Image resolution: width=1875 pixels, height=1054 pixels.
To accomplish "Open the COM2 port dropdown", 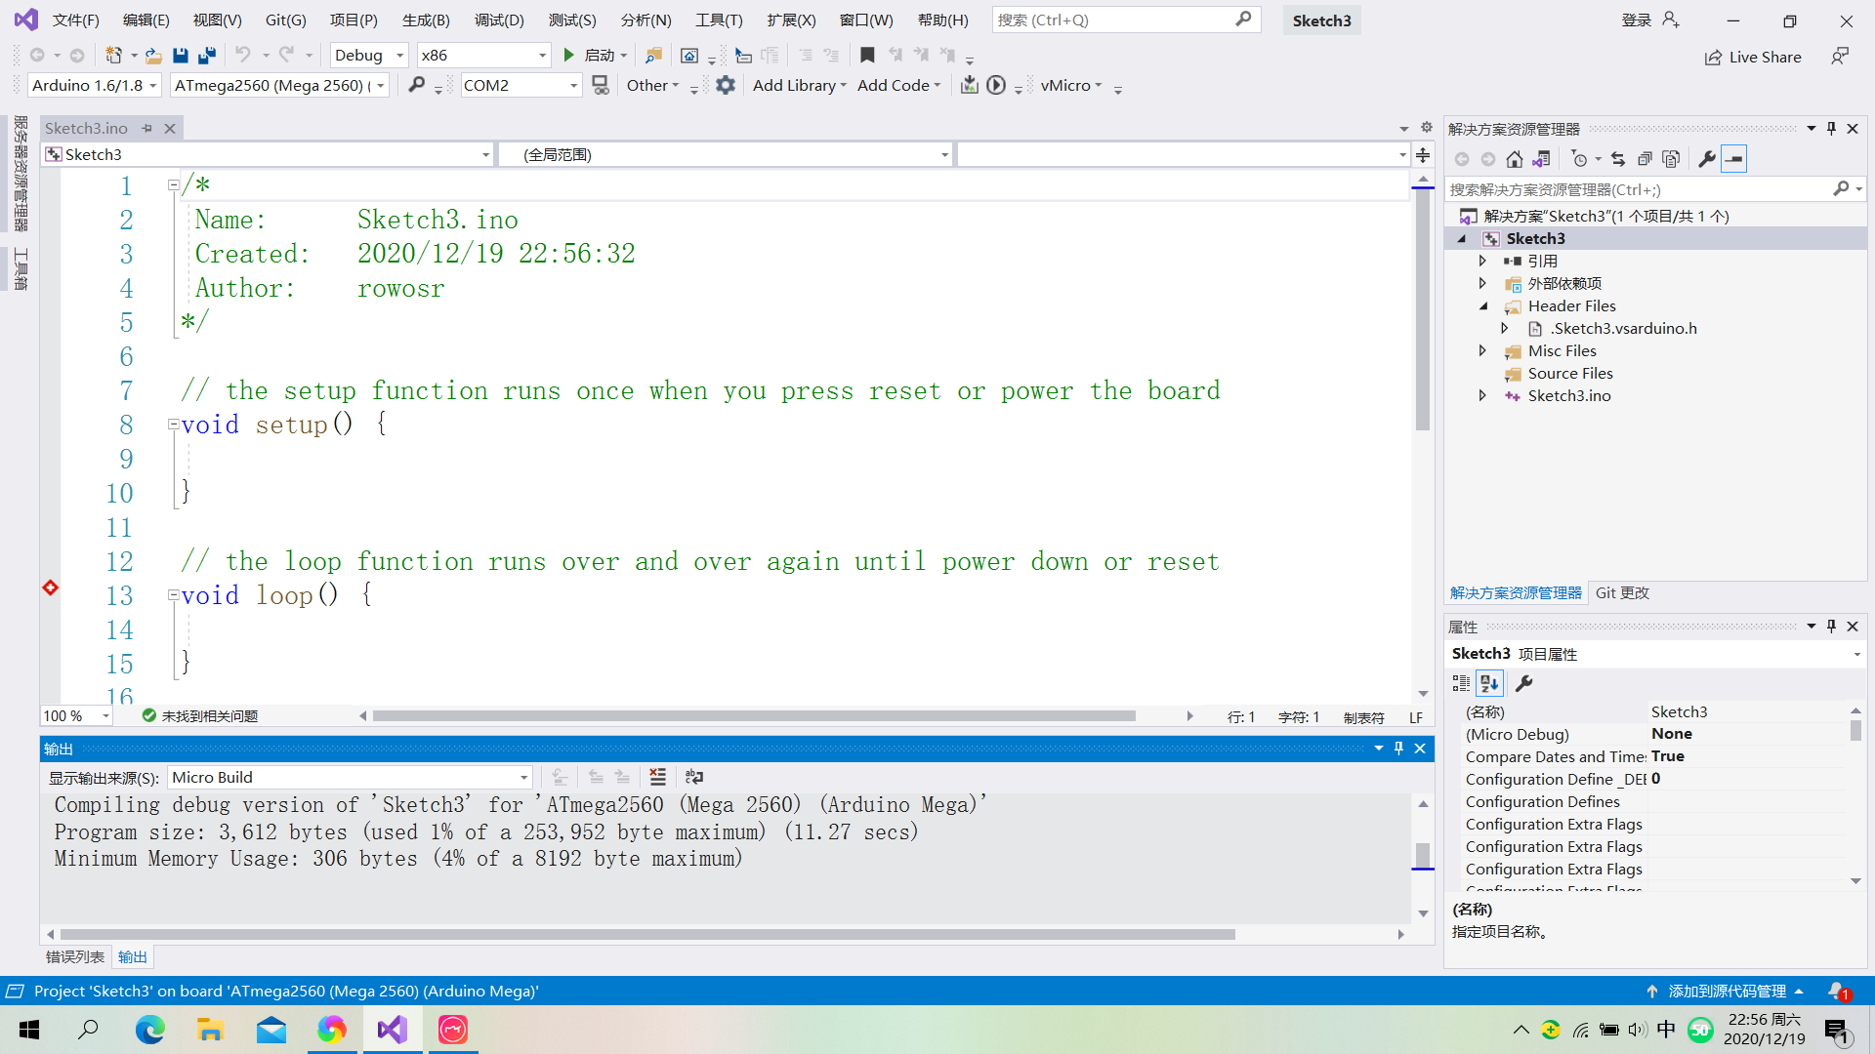I will point(573,85).
